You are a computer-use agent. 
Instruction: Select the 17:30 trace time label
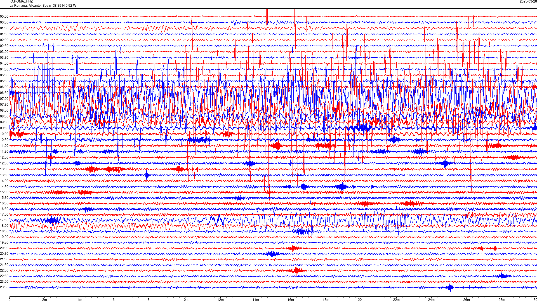[4, 220]
